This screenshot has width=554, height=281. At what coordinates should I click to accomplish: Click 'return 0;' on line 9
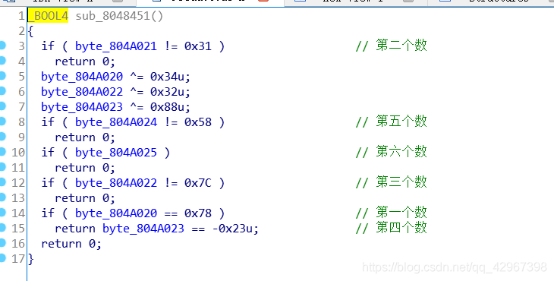click(85, 138)
